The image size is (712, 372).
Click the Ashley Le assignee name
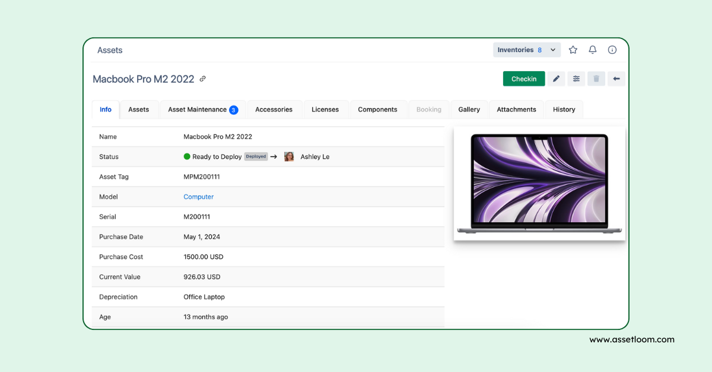315,157
